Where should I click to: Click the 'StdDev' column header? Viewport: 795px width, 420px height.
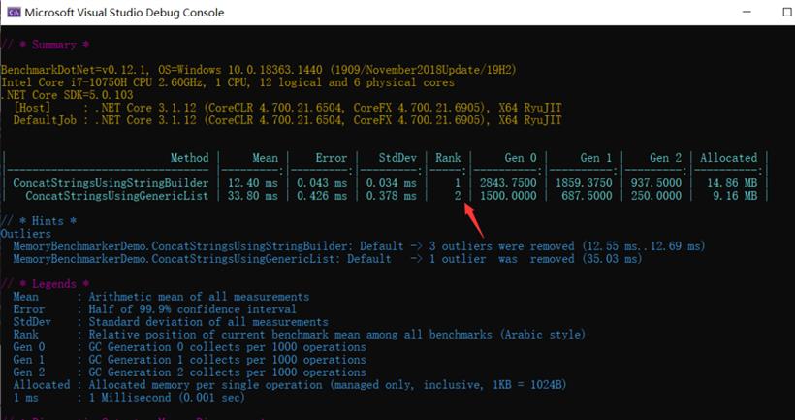(x=397, y=158)
